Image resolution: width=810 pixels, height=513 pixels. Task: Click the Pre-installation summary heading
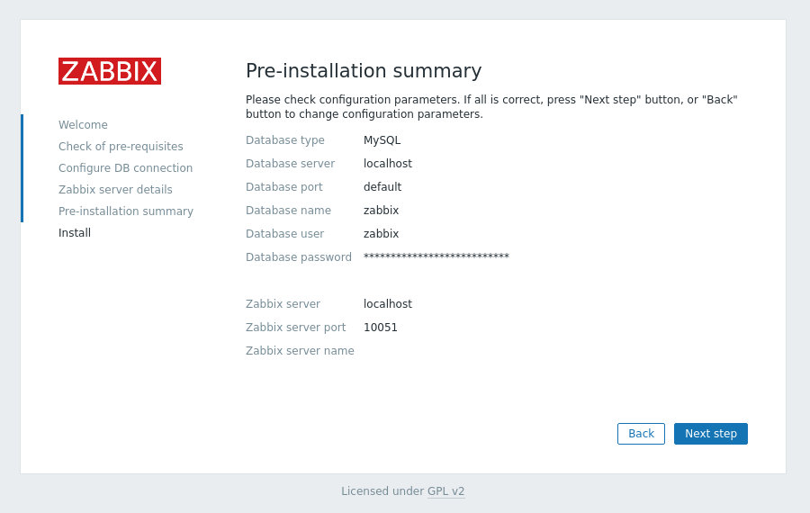(364, 71)
